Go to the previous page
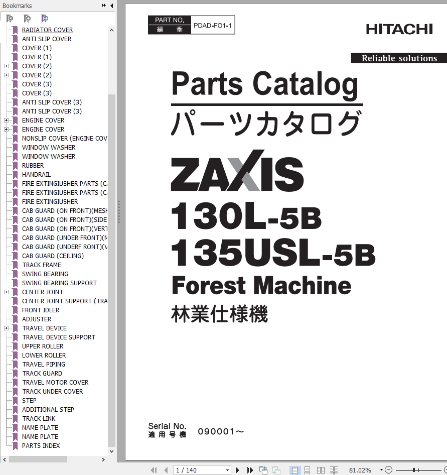Viewport: 447px width, 475px height. [166, 470]
